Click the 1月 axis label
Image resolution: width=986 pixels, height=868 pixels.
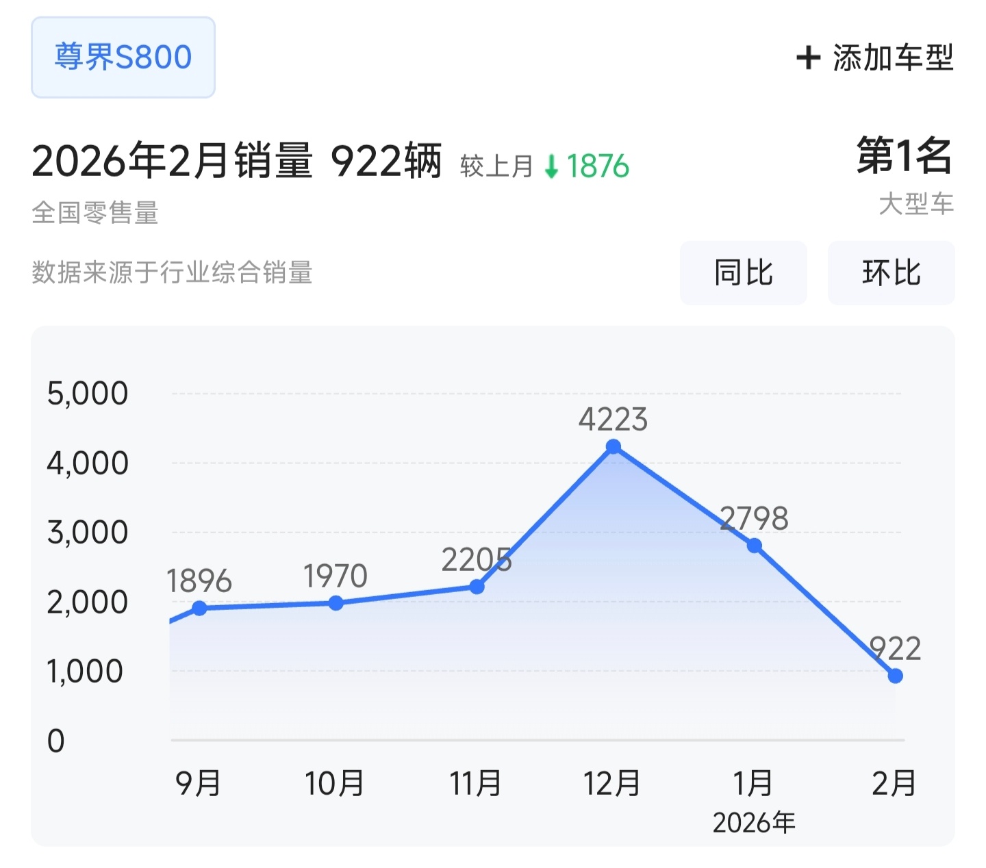tap(753, 783)
